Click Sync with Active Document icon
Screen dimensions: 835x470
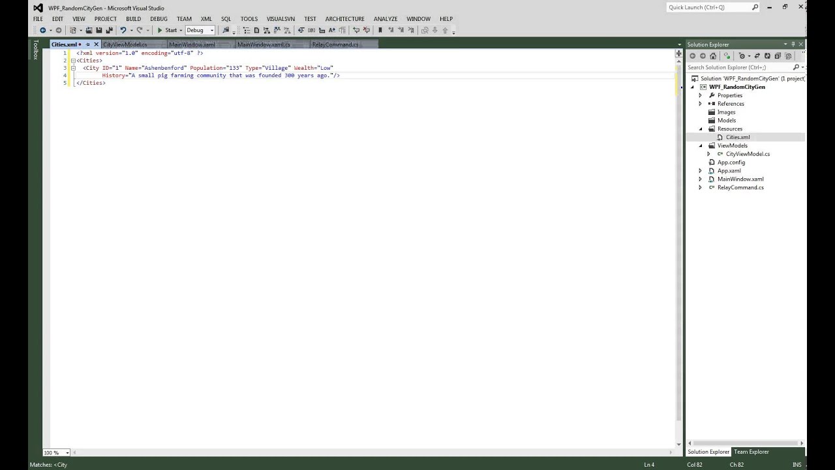coord(757,56)
